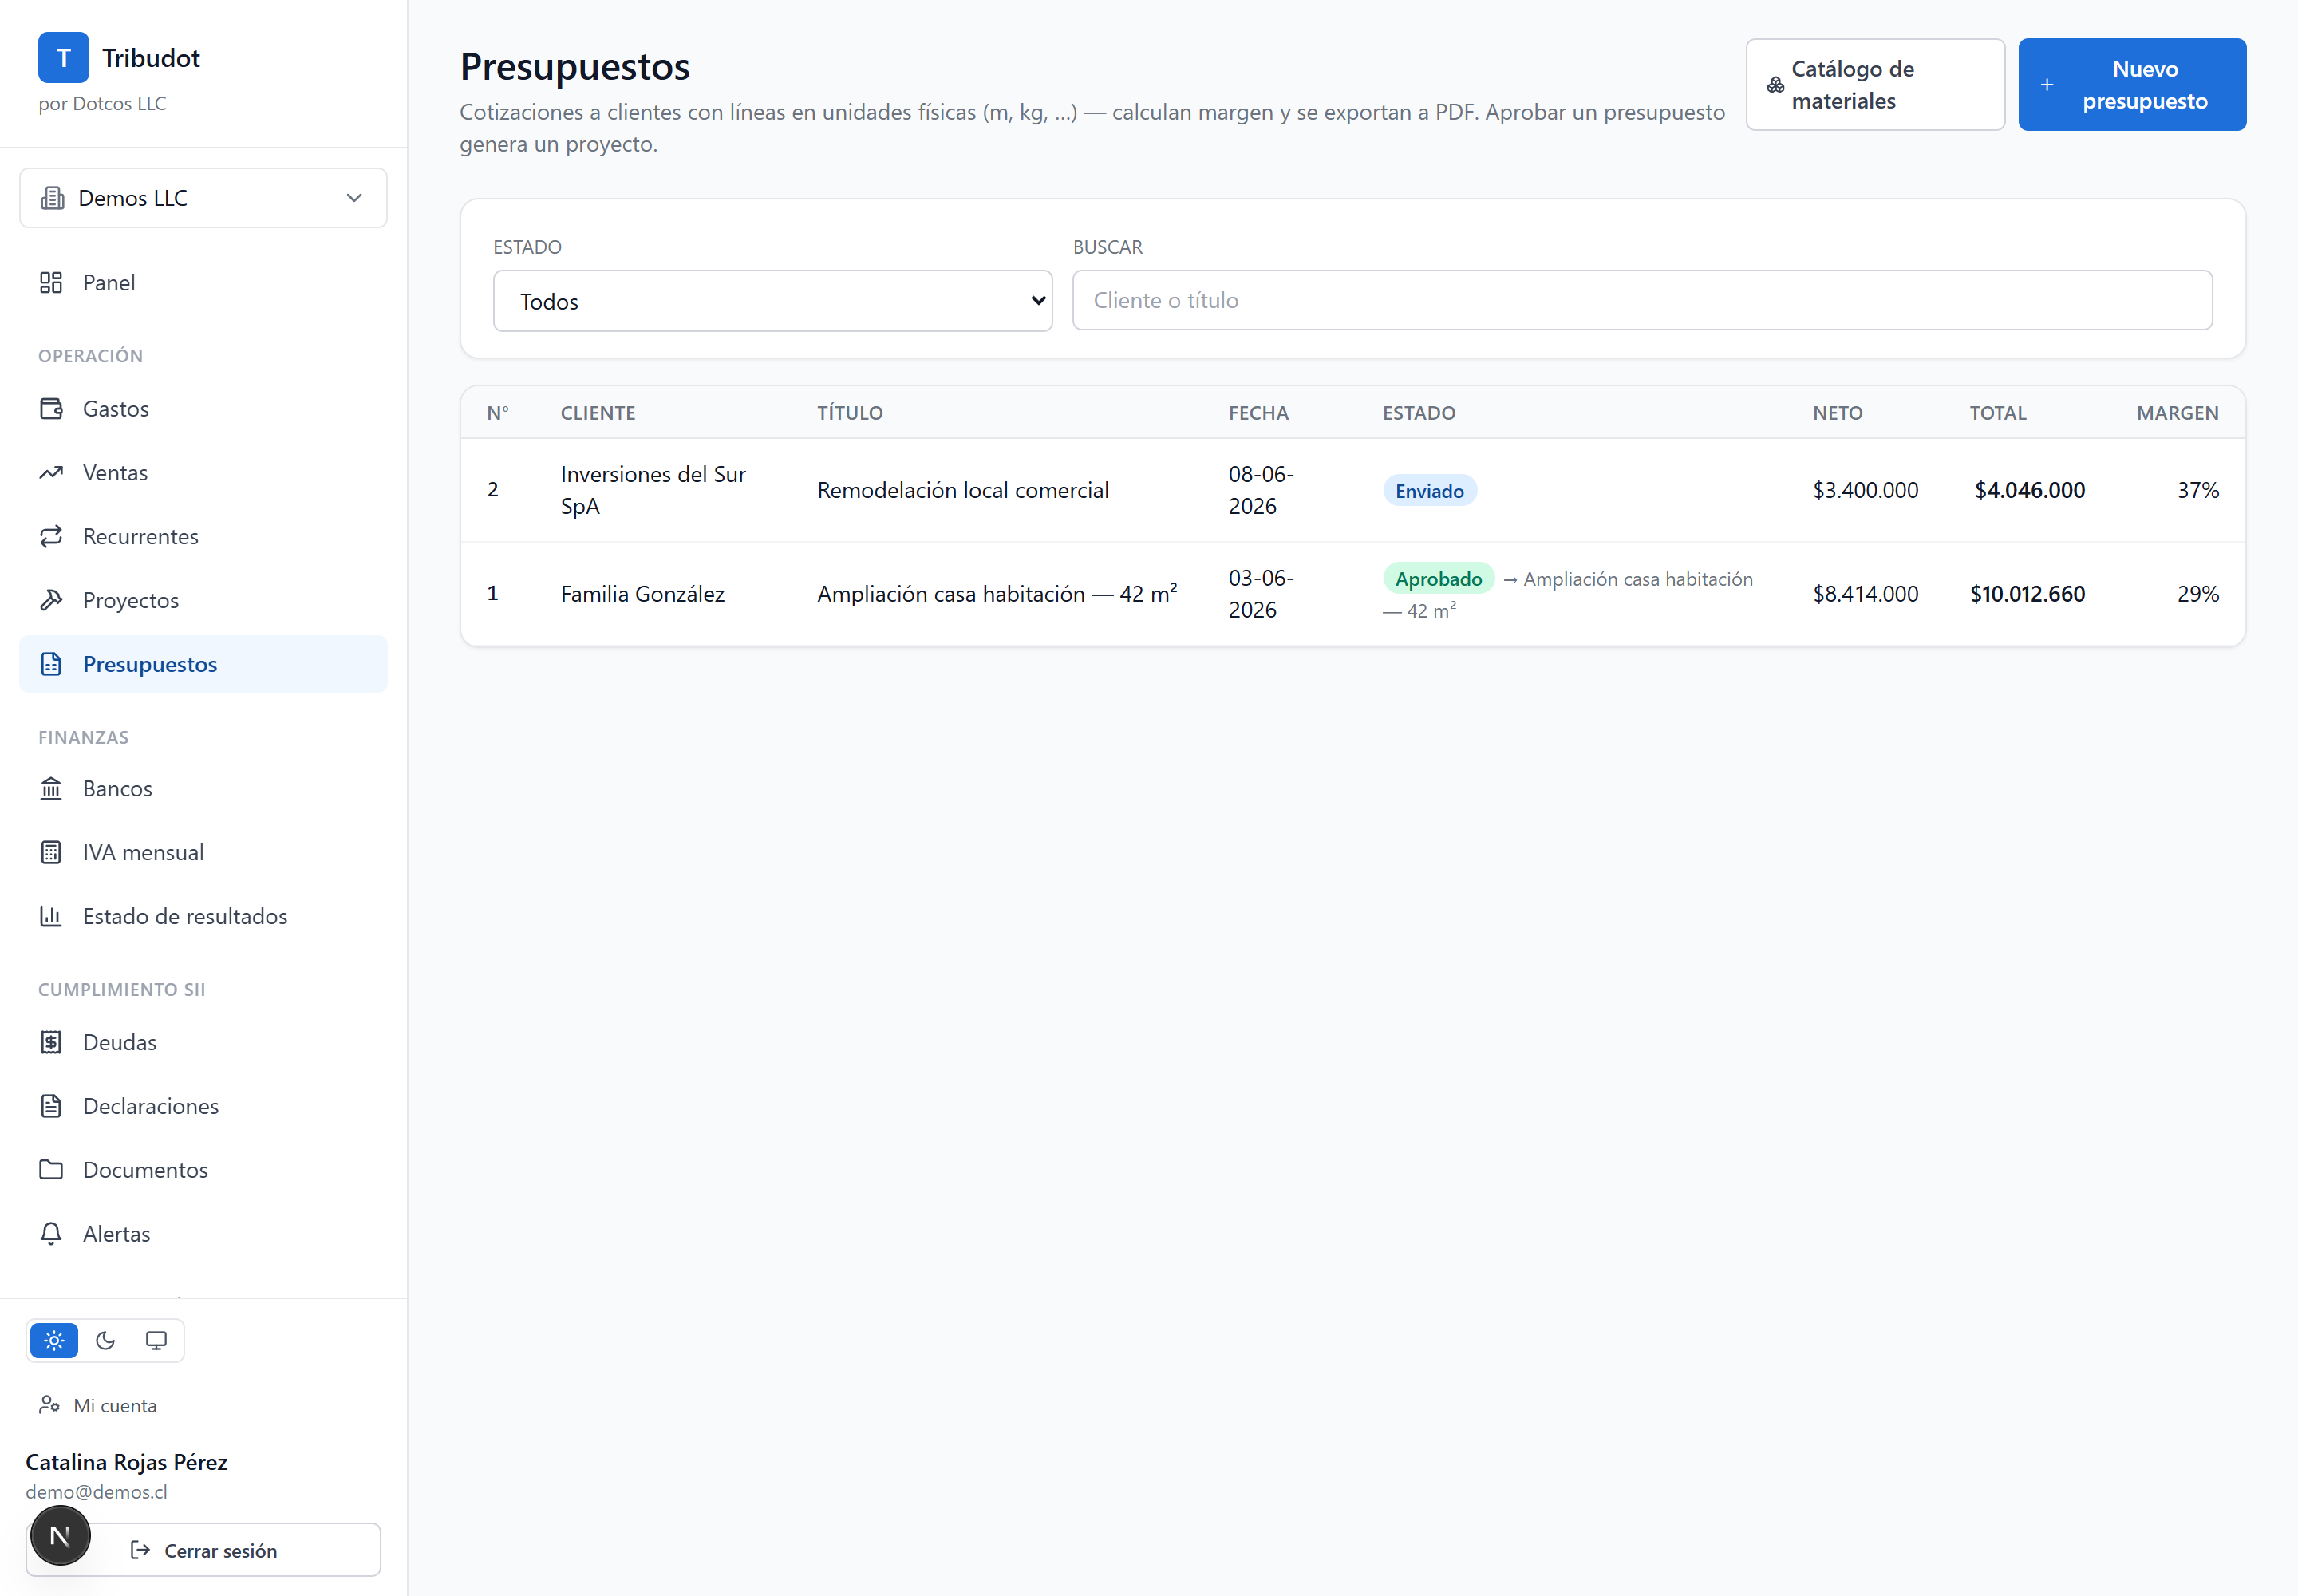2298x1596 pixels.
Task: Click Nuevo presupuesto button
Action: 2133,85
